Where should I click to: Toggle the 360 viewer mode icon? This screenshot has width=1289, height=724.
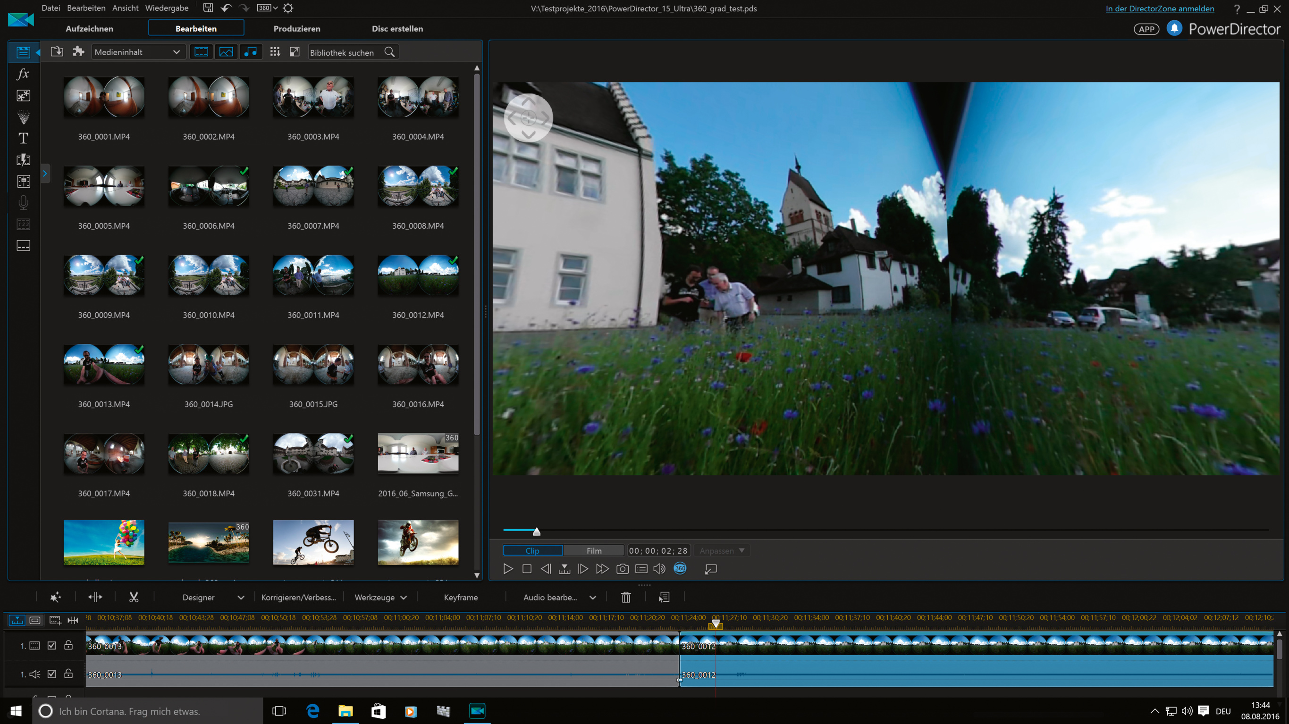[x=680, y=568]
